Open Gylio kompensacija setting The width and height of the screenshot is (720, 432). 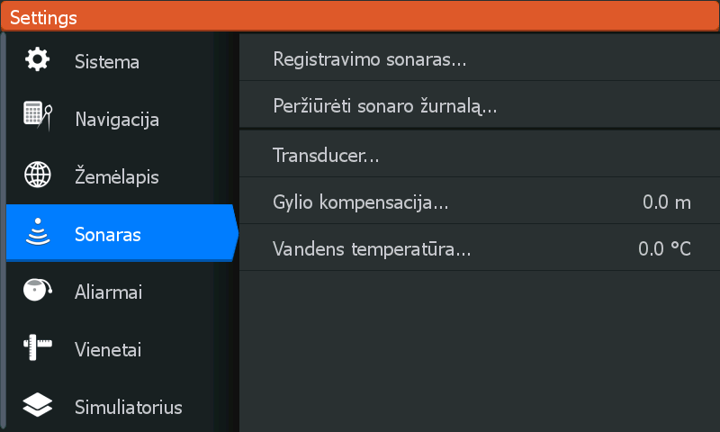pyautogui.click(x=480, y=202)
